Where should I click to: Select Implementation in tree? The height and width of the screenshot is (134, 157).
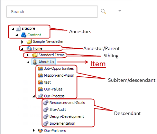point(62,123)
